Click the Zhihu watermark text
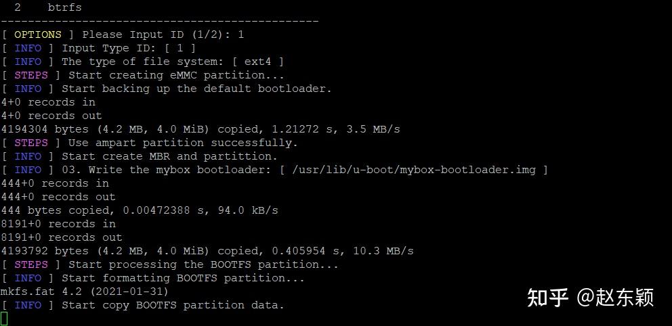Viewport: 672px width, 326px height. [x=591, y=298]
